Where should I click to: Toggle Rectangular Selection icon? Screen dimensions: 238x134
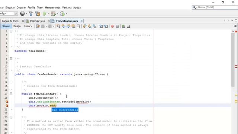(78, 26)
